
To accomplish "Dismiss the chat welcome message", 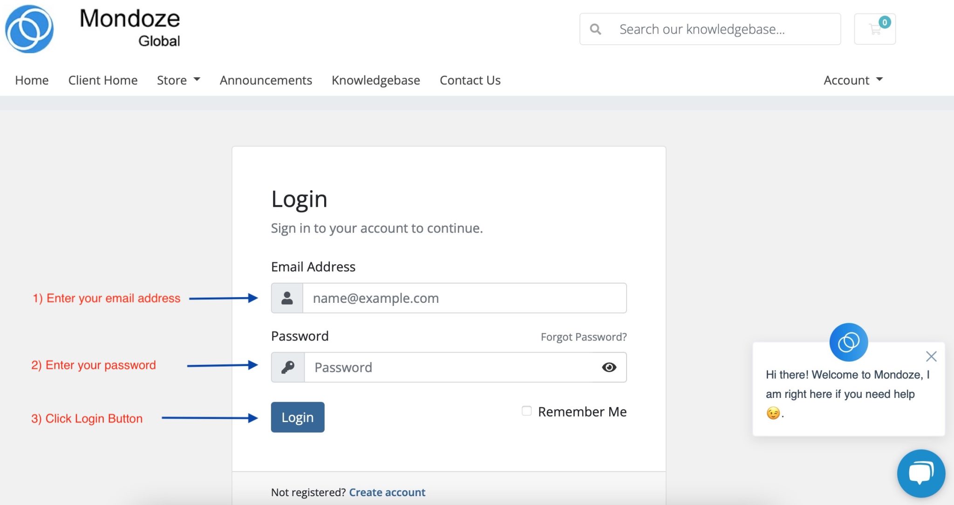I will point(932,356).
